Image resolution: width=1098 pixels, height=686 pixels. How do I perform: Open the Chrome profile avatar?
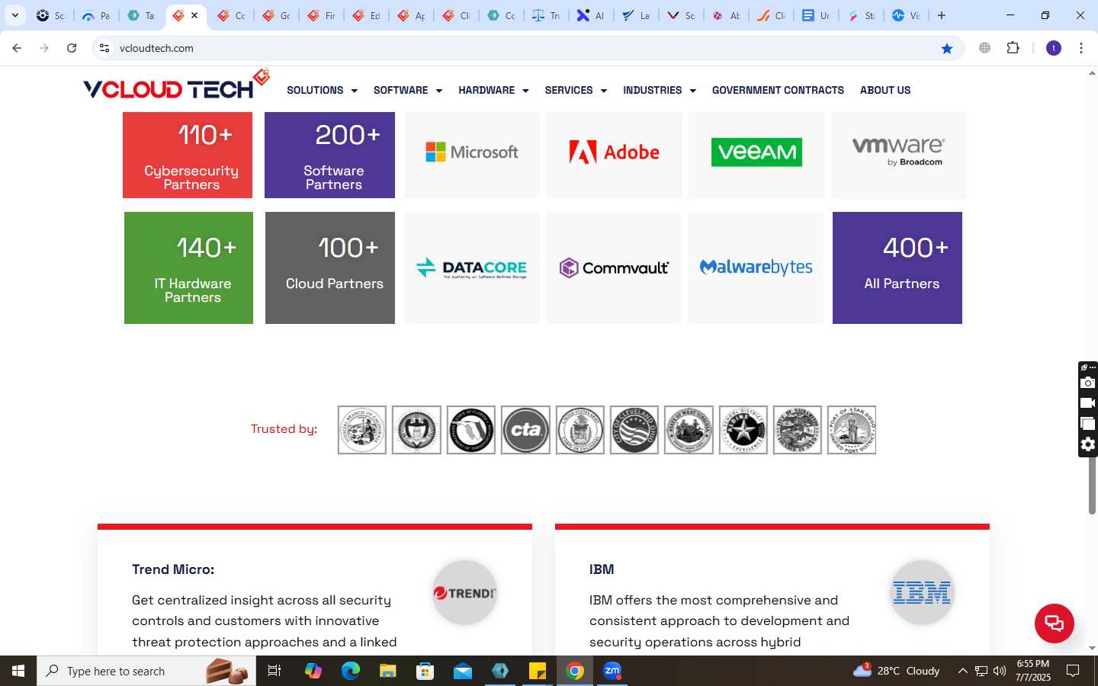[1054, 48]
